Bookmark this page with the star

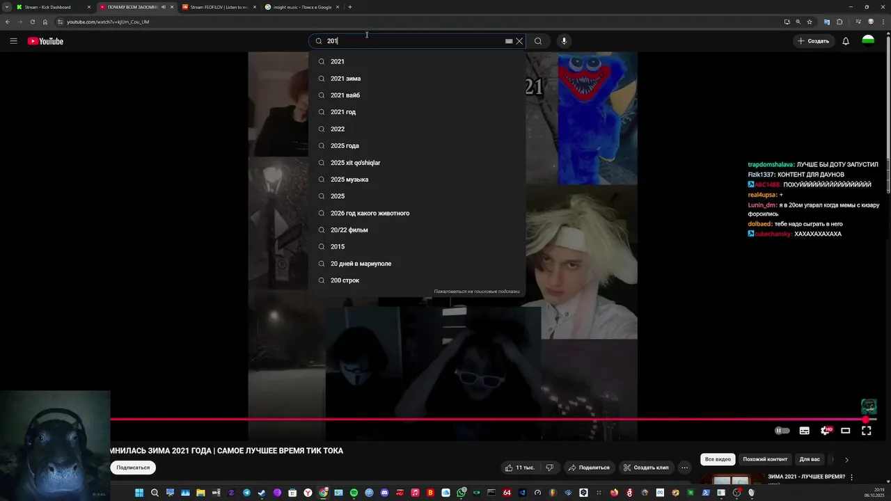pos(810,22)
